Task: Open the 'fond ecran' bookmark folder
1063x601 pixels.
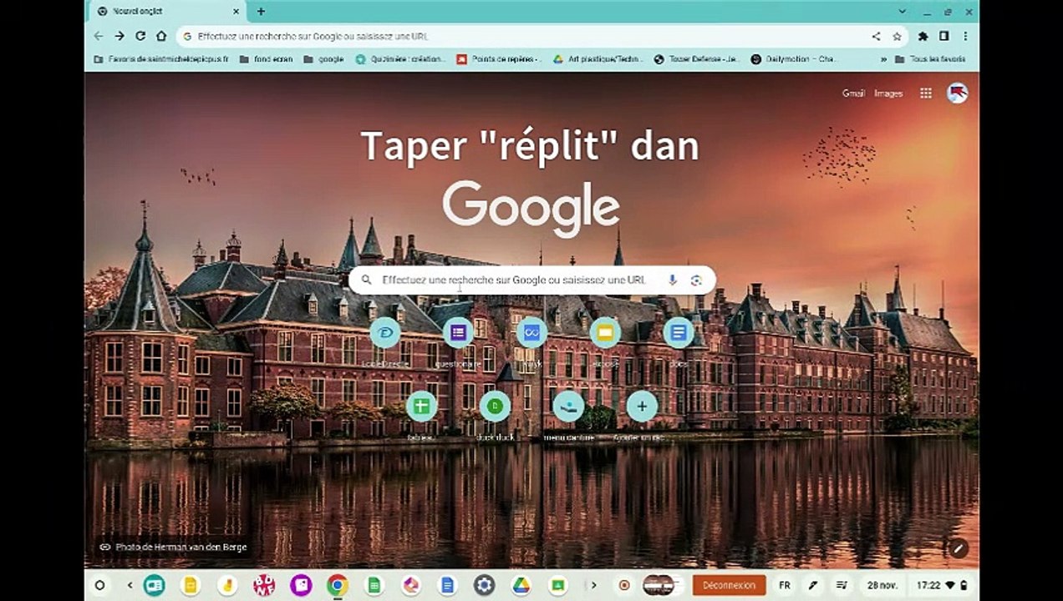Action: point(266,59)
